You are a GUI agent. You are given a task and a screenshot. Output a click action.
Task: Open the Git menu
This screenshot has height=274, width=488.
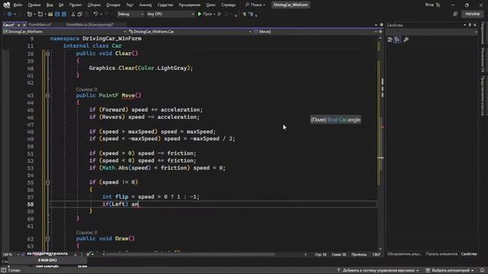[61, 5]
